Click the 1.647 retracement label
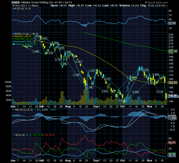 tap(120, 100)
